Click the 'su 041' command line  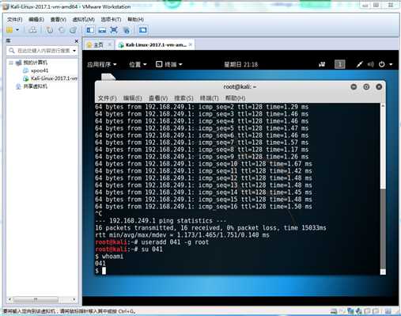(x=152, y=249)
